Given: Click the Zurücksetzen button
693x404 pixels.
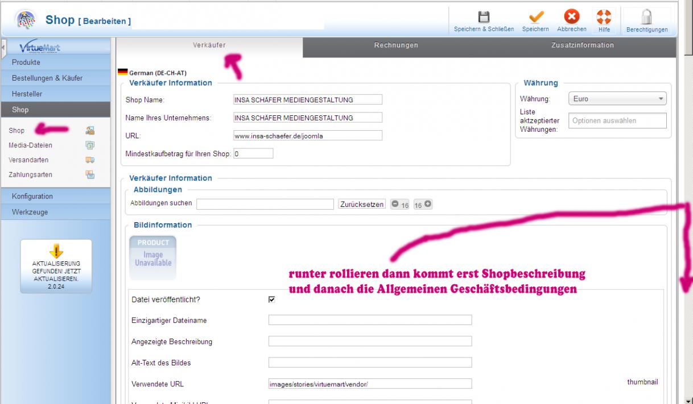Looking at the screenshot, I should 362,203.
